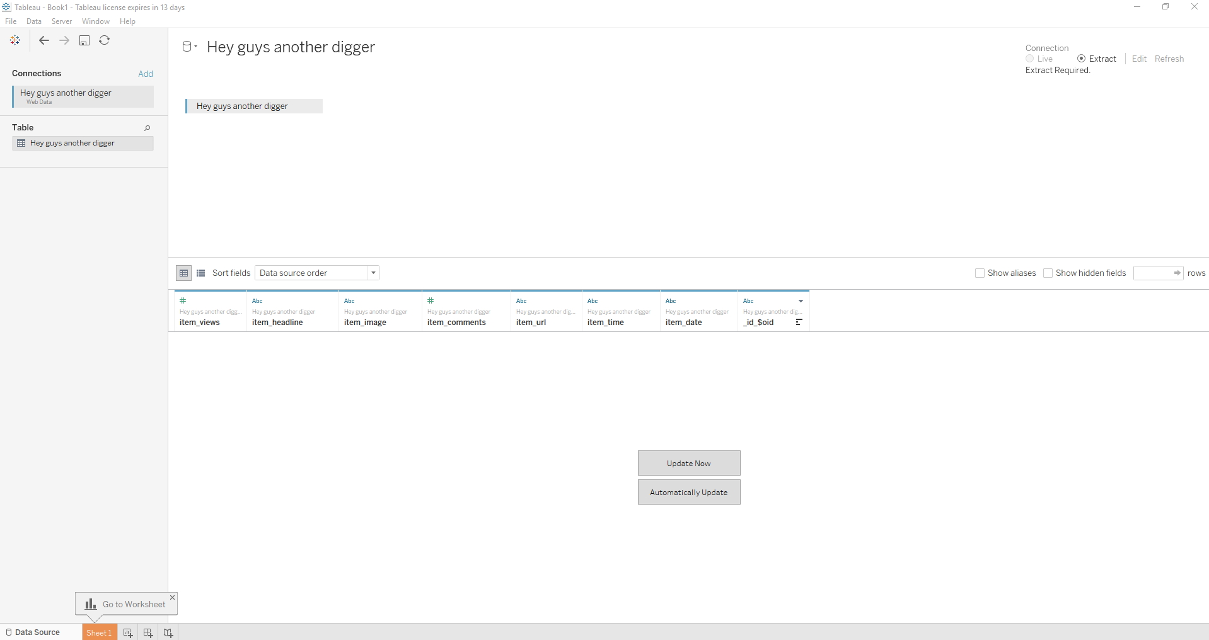Open the Help menu
Image resolution: width=1209 pixels, height=640 pixels.
click(127, 21)
